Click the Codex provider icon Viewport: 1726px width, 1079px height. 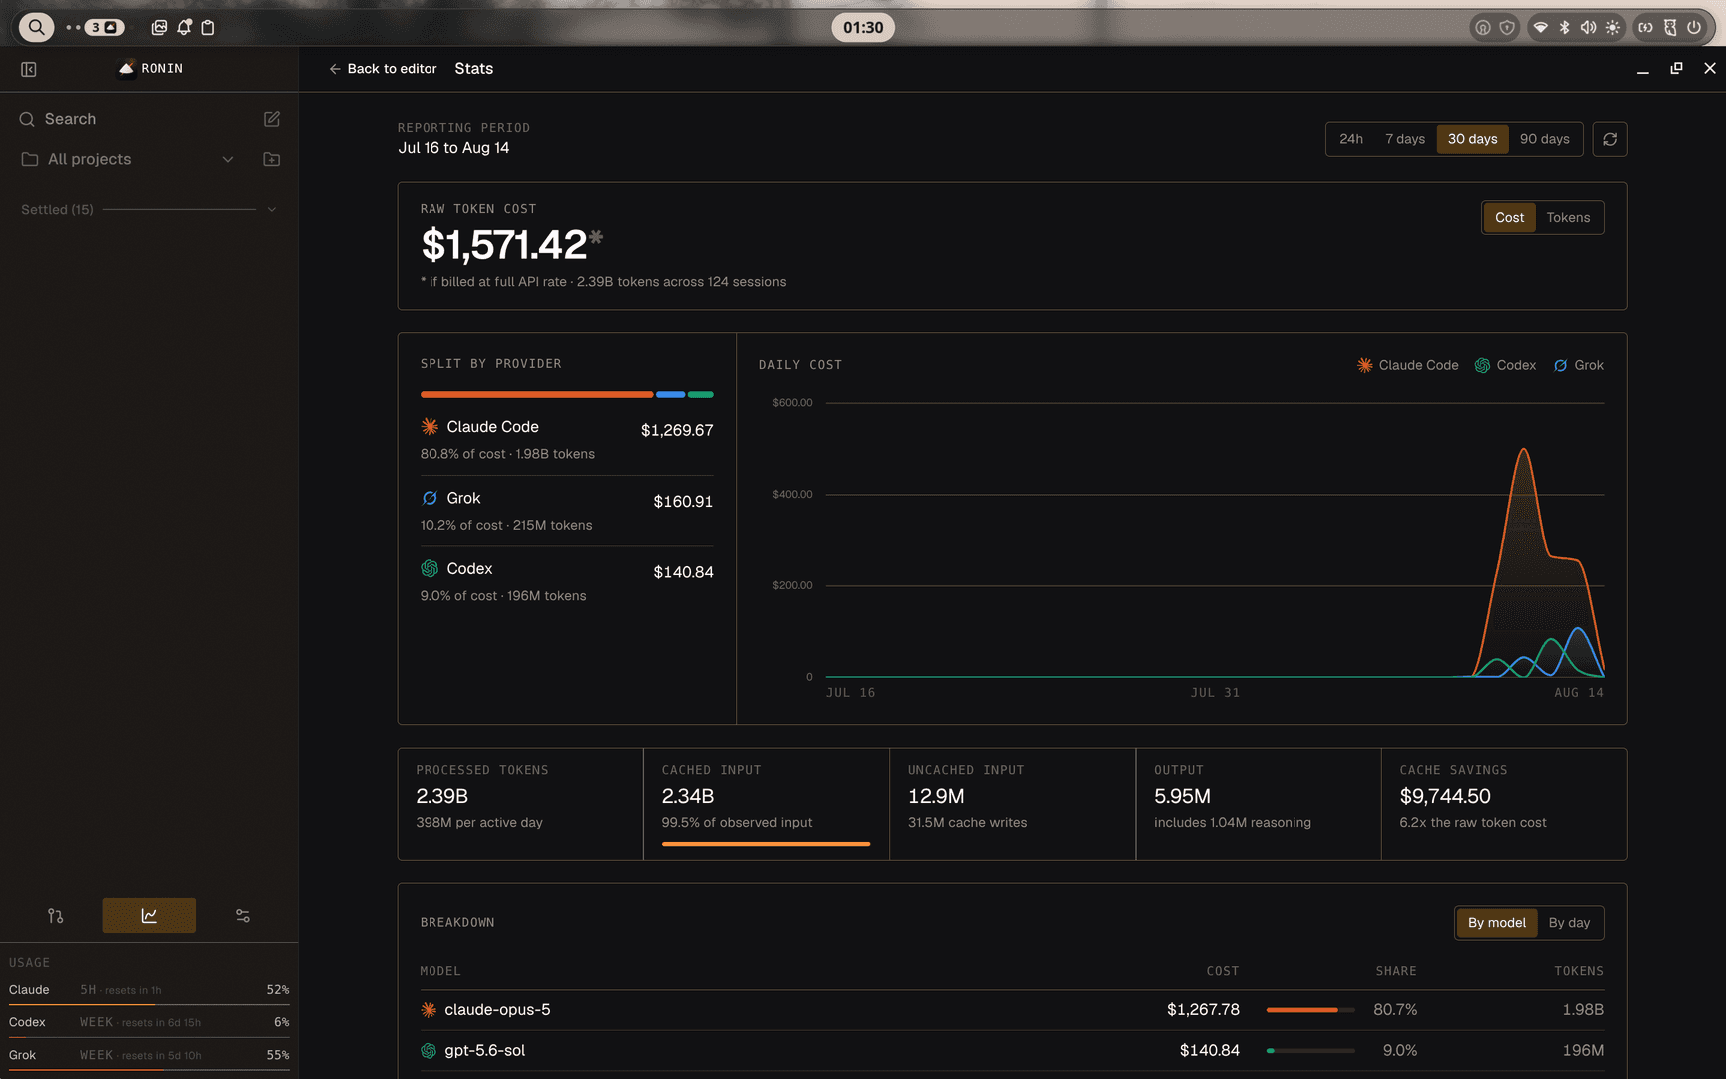(430, 568)
